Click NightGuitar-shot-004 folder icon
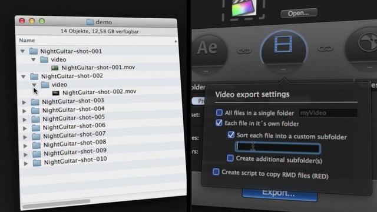The width and height of the screenshot is (377, 212). (x=35, y=111)
